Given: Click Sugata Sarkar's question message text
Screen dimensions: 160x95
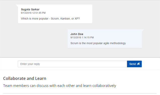Looking at the screenshot, I should point(50,19).
